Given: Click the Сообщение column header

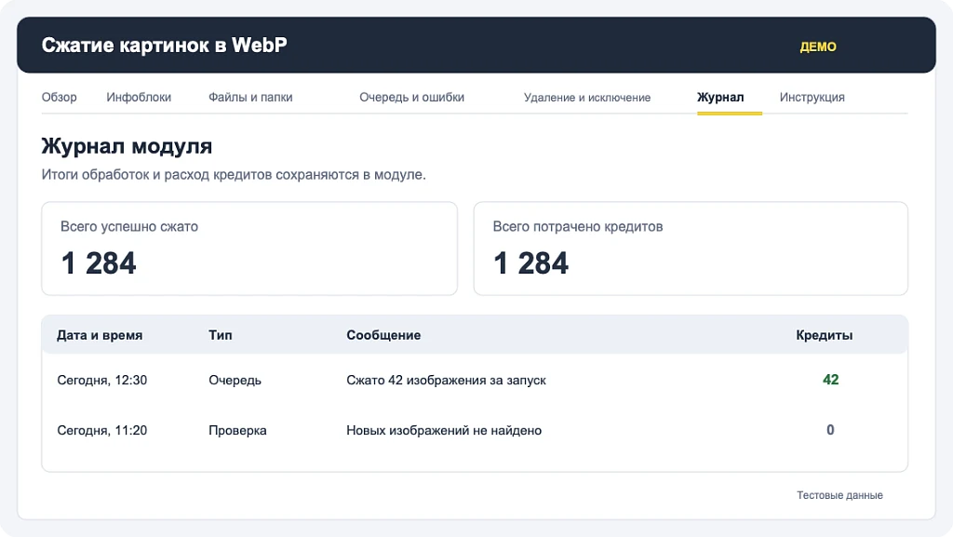Looking at the screenshot, I should (x=383, y=335).
